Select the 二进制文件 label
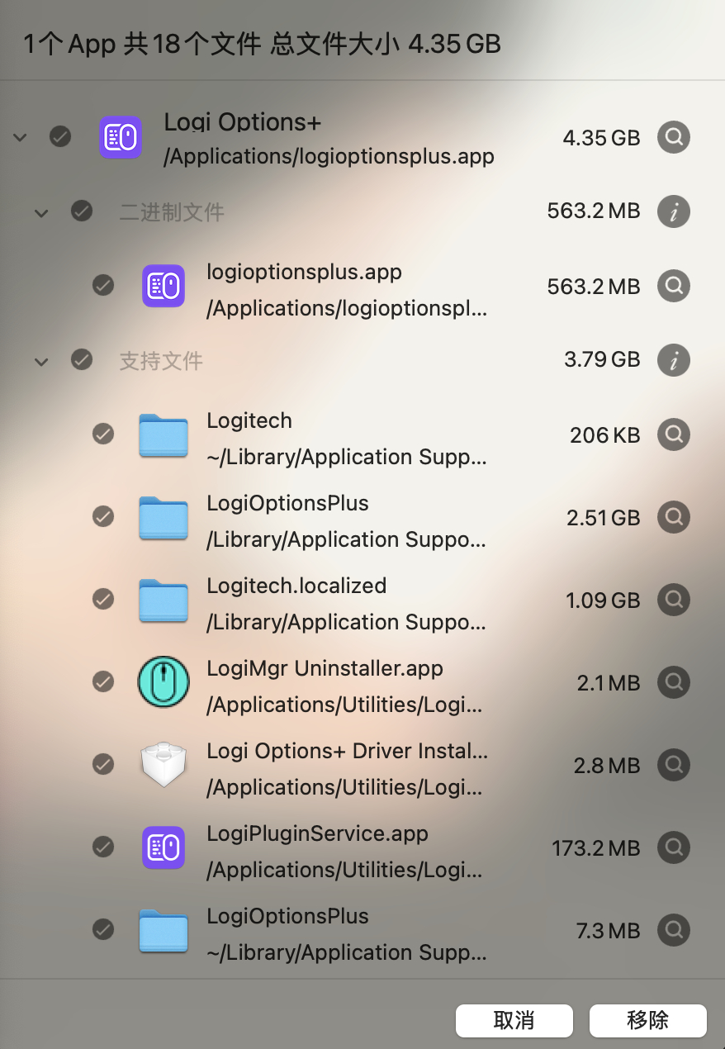Viewport: 725px width, 1049px height. point(172,212)
